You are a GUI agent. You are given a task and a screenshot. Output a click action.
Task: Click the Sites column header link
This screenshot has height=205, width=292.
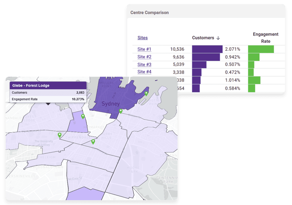[143, 38]
